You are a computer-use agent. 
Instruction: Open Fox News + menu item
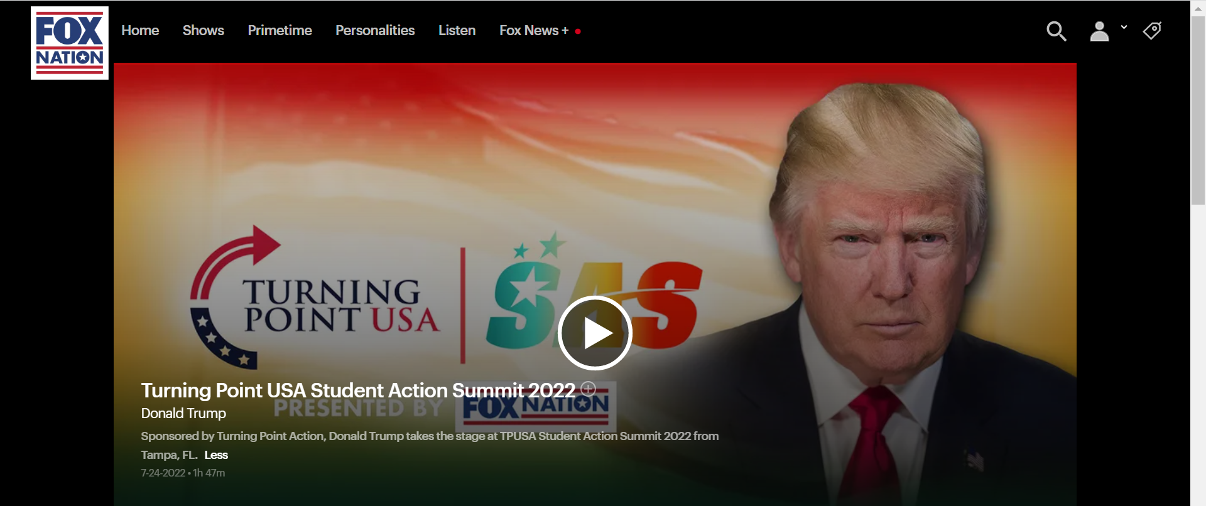pos(534,30)
